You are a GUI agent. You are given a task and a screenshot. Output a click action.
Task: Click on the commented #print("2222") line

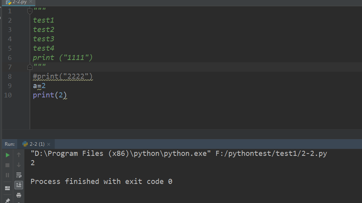(x=63, y=76)
